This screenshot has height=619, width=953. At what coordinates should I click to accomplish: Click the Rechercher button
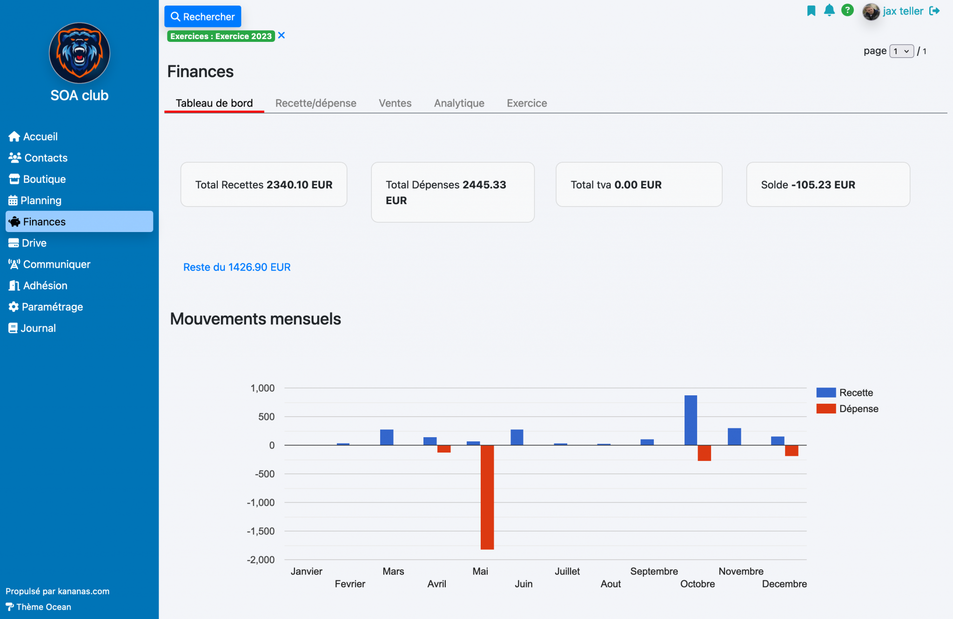pyautogui.click(x=202, y=16)
